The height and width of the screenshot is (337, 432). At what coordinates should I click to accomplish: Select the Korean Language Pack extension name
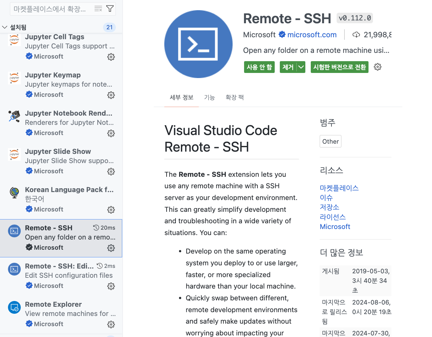pyautogui.click(x=69, y=190)
